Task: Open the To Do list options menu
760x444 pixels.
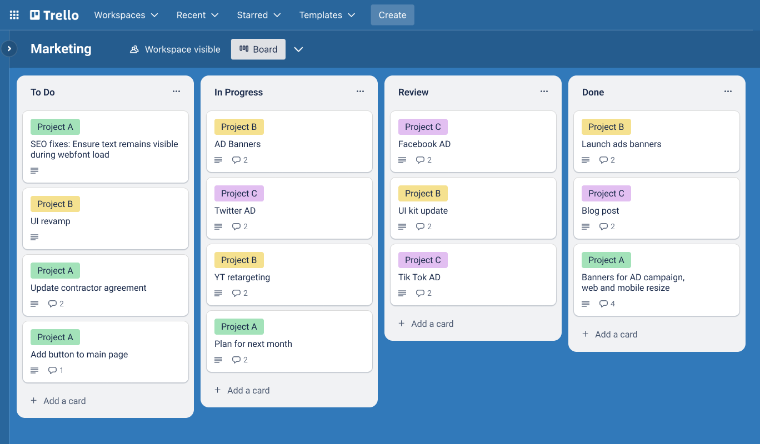Action: point(176,92)
